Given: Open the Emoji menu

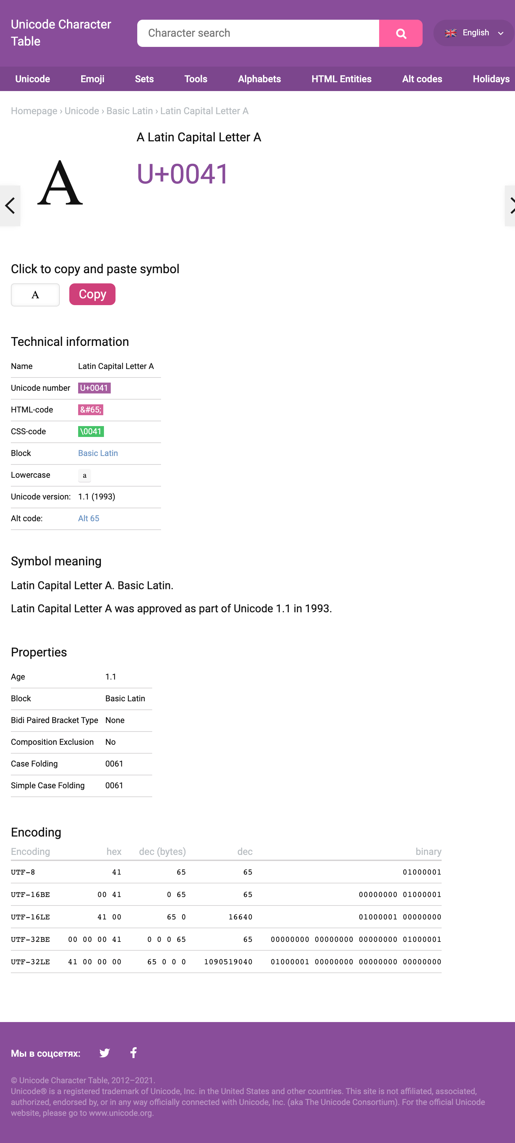Looking at the screenshot, I should pos(92,79).
